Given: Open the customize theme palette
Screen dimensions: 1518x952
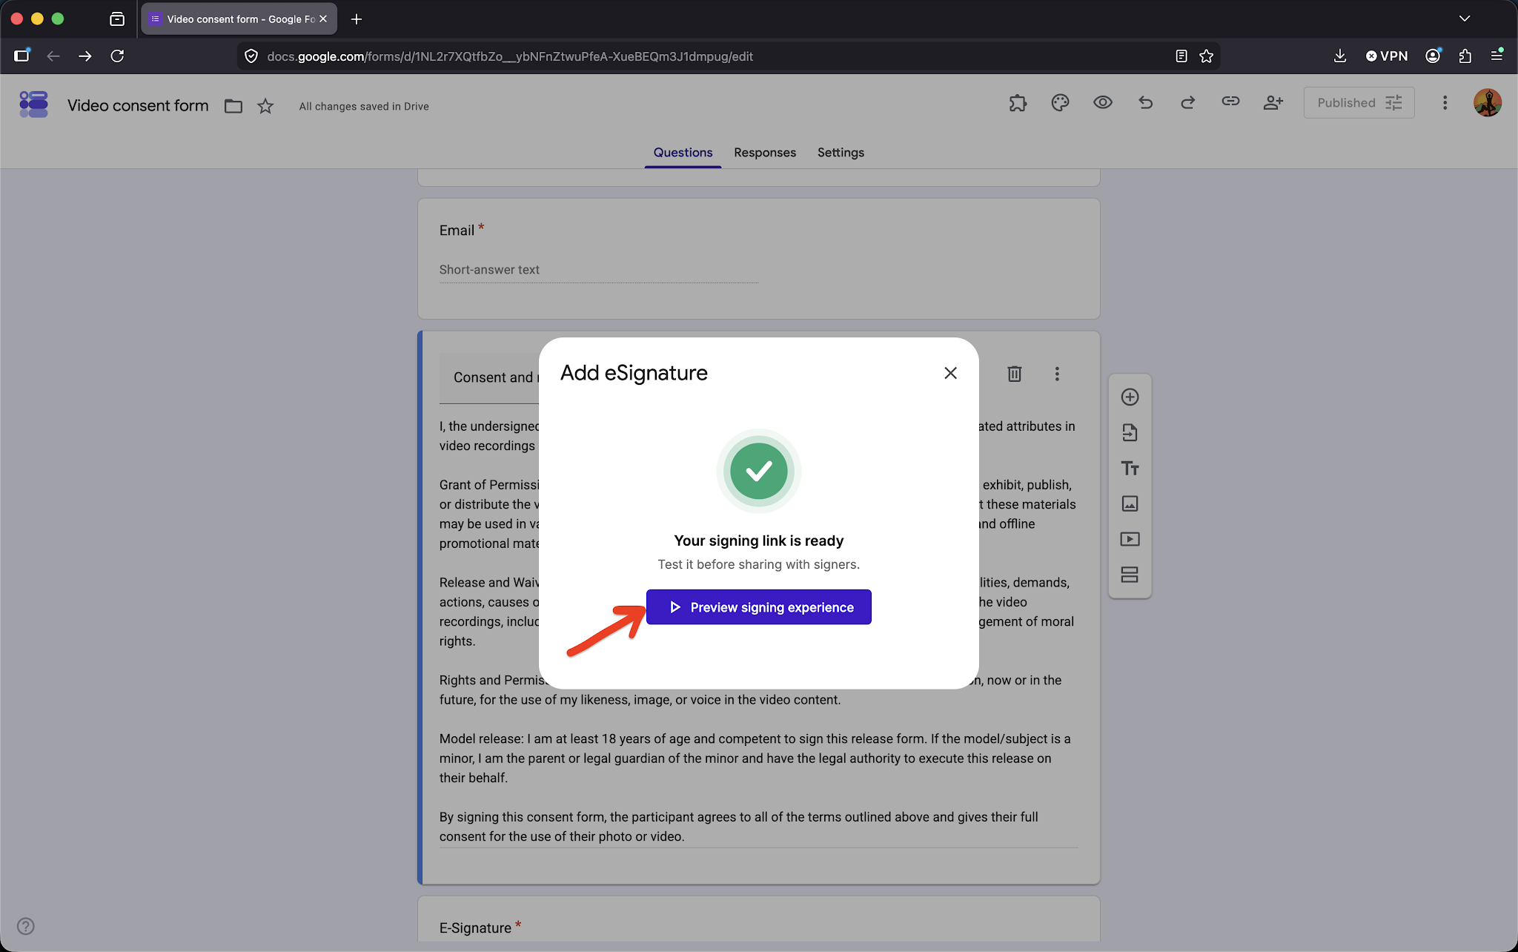Looking at the screenshot, I should [1060, 102].
